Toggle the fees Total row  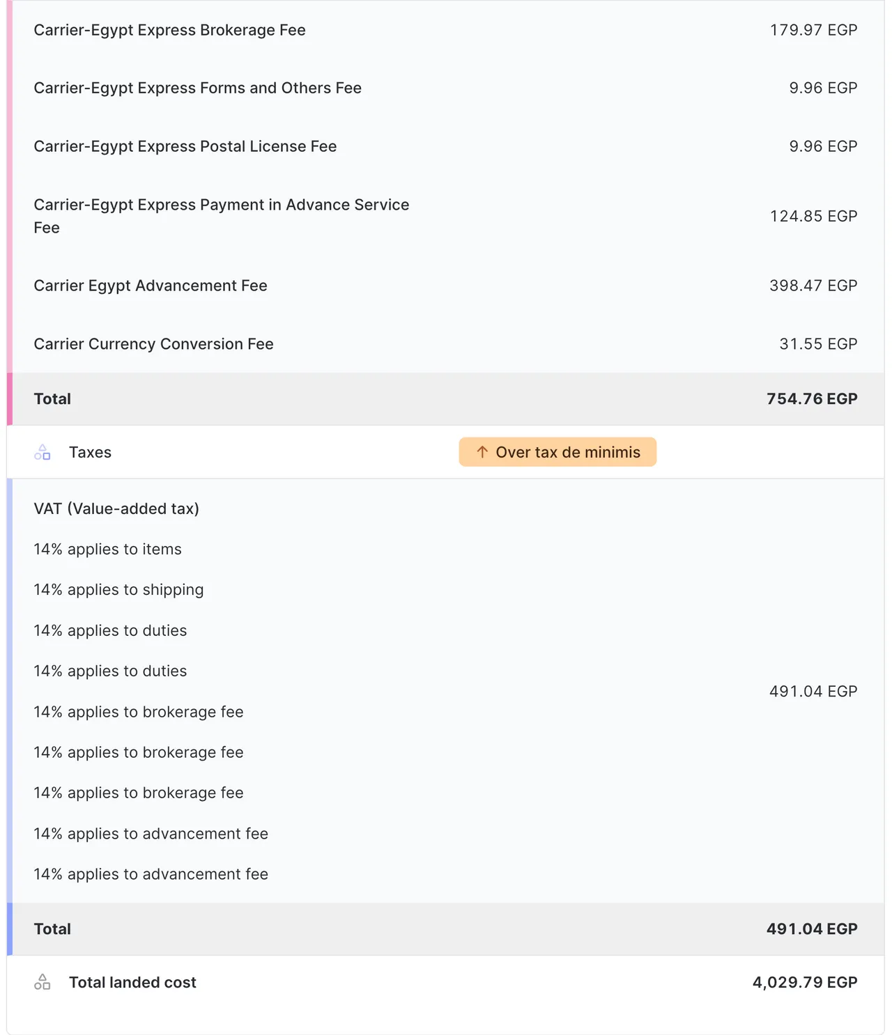[x=446, y=398]
